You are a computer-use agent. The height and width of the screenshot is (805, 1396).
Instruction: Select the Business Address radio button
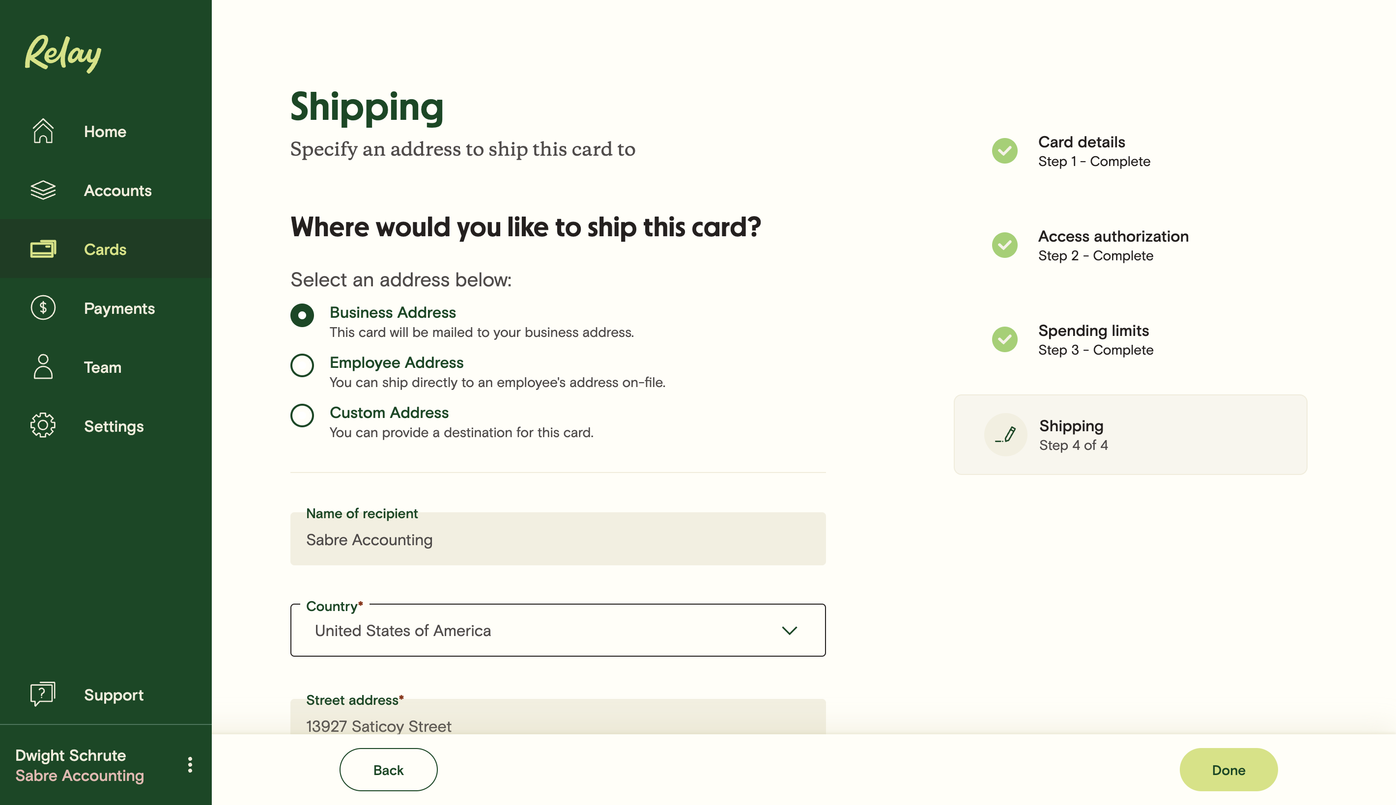coord(302,315)
